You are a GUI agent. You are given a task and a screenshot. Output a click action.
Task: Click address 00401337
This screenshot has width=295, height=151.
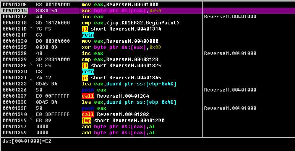click(15, 96)
